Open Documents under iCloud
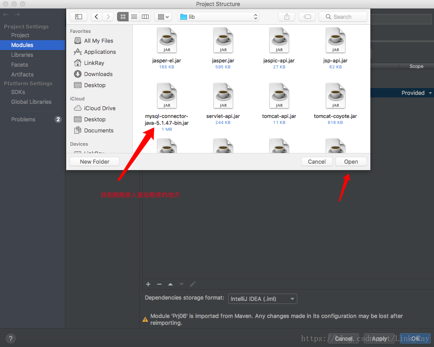 (99, 130)
